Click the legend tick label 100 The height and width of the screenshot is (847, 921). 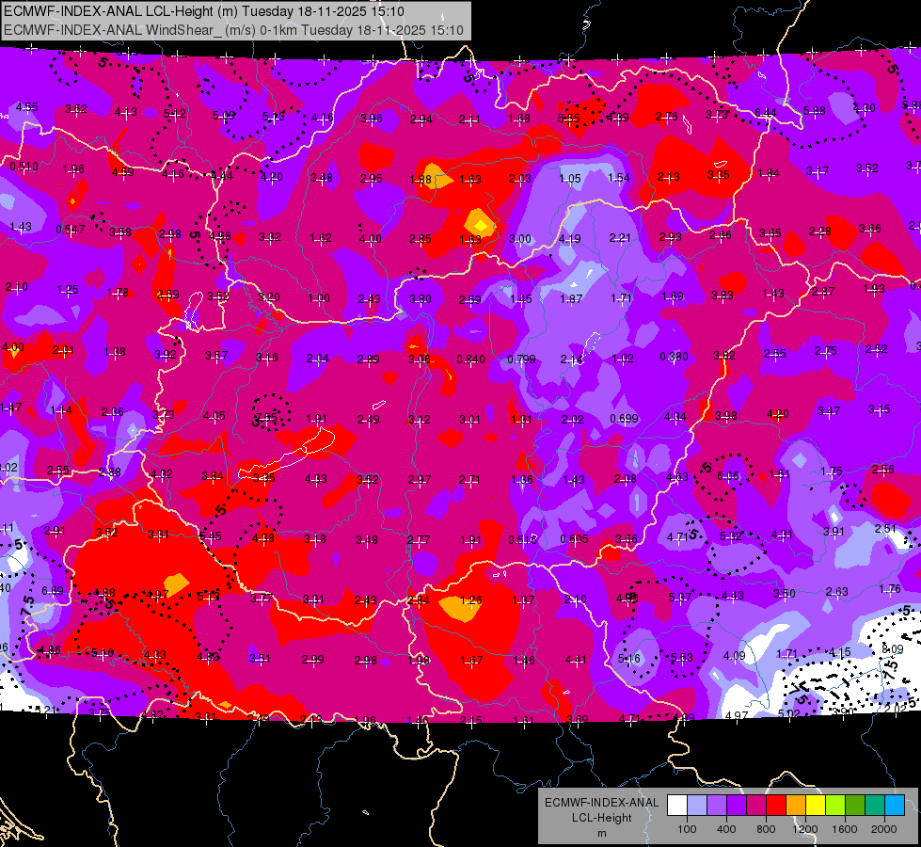pyautogui.click(x=687, y=829)
